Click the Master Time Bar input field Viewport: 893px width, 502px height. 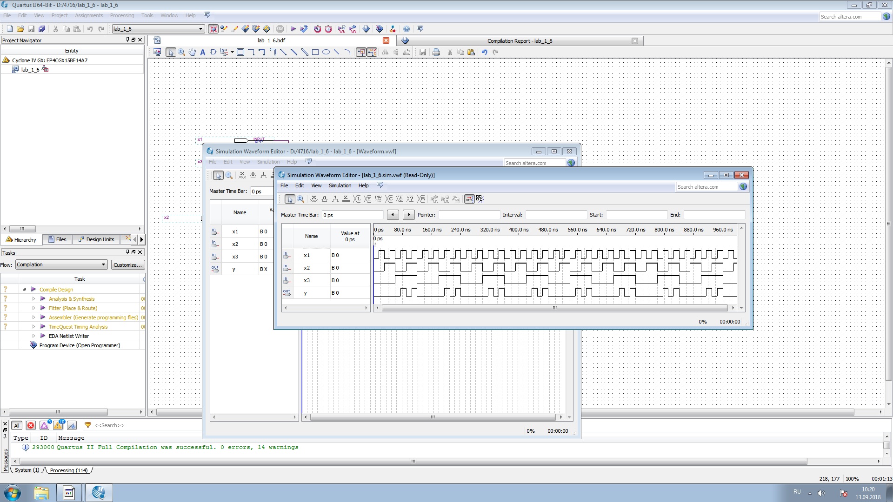352,215
